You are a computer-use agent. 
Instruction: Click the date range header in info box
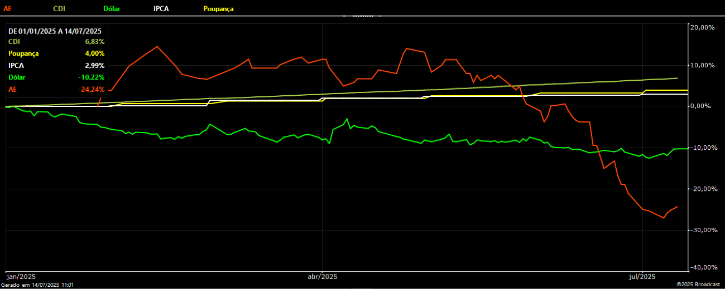click(x=55, y=31)
